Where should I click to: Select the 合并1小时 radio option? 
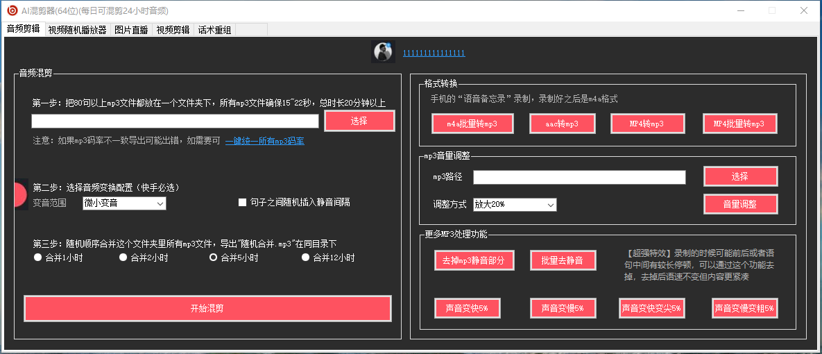38,258
